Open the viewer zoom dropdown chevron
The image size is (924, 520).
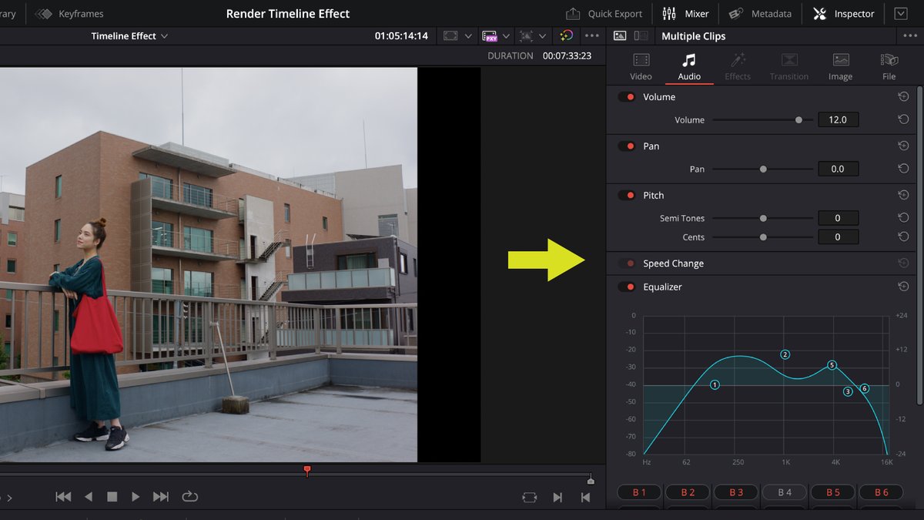click(x=467, y=35)
